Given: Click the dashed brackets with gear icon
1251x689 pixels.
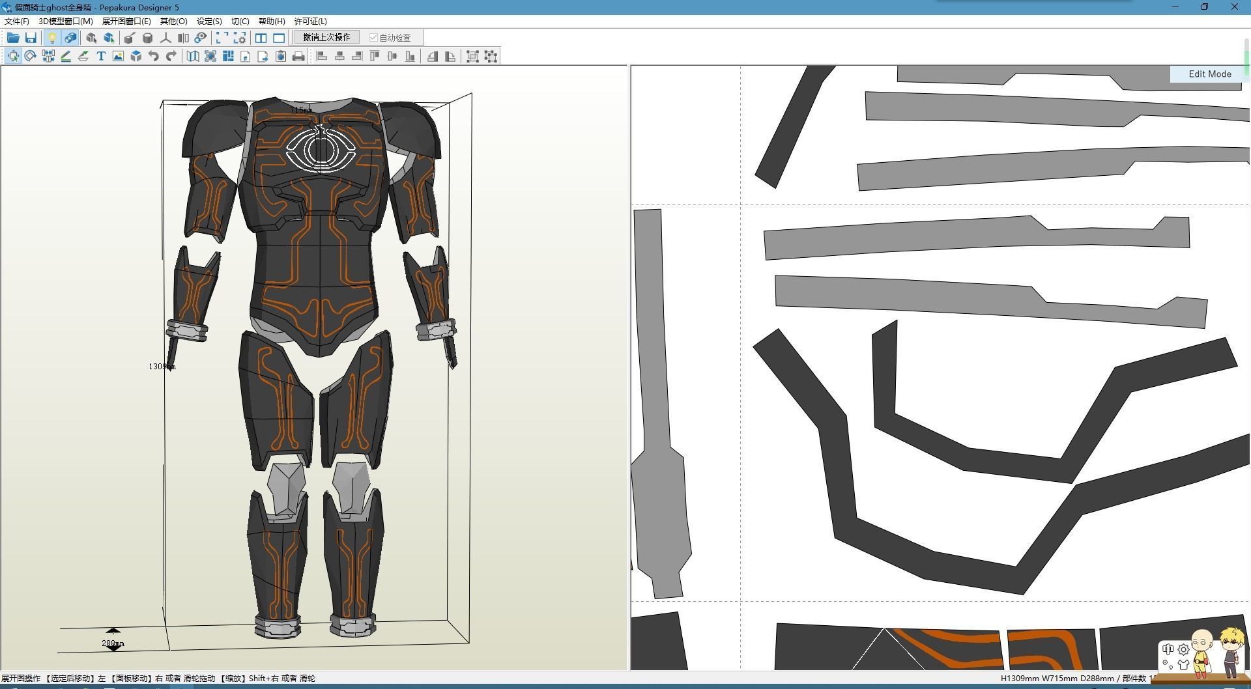Looking at the screenshot, I should tap(239, 38).
